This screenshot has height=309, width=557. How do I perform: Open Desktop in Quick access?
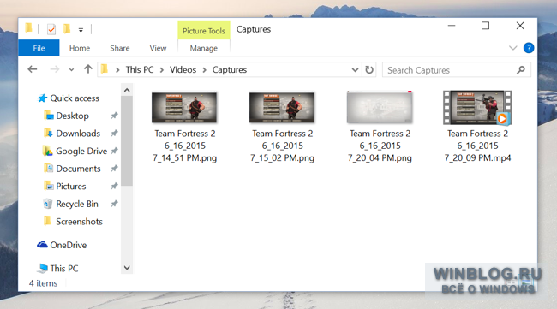[x=72, y=116]
